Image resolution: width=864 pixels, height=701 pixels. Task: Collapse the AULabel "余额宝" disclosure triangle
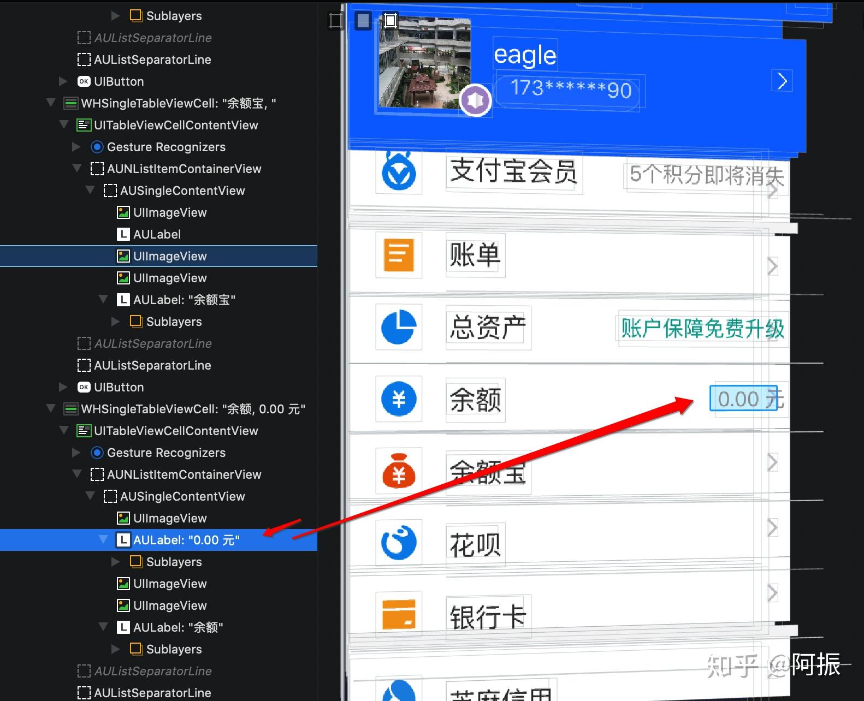click(x=103, y=299)
